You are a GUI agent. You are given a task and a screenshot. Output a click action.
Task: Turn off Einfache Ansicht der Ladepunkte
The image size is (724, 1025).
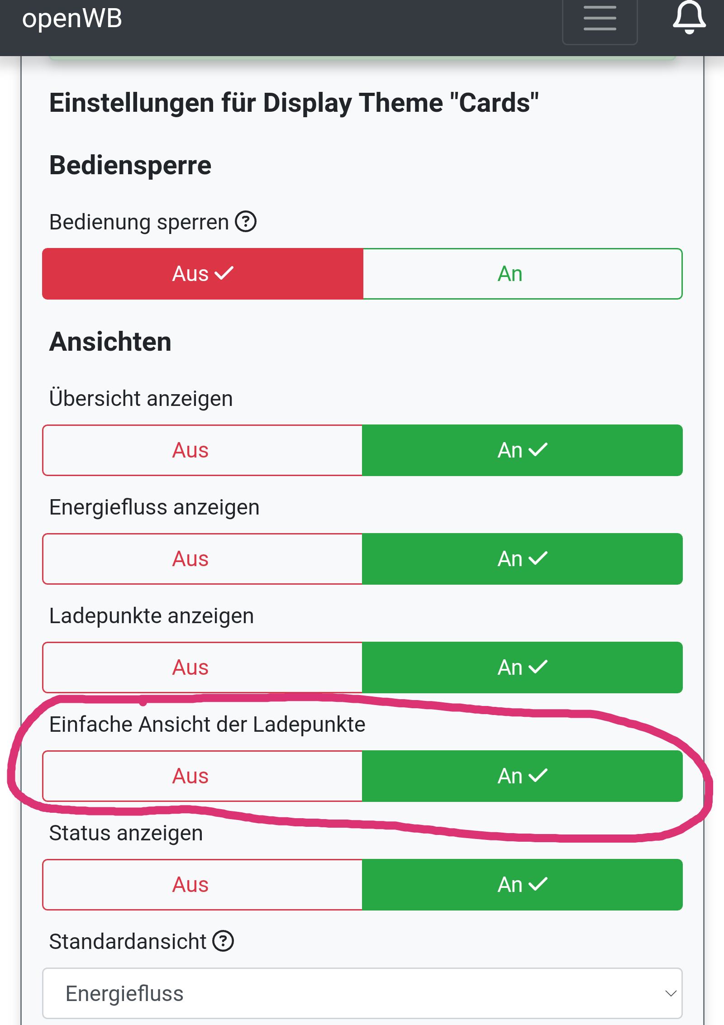click(x=203, y=776)
